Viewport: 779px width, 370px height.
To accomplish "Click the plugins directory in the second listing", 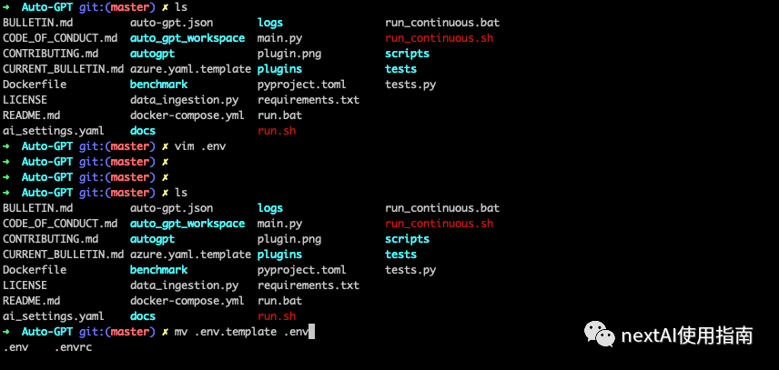I will point(279,255).
